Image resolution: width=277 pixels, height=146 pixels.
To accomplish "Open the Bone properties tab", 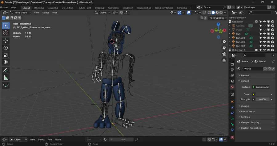I will coord(232,124).
